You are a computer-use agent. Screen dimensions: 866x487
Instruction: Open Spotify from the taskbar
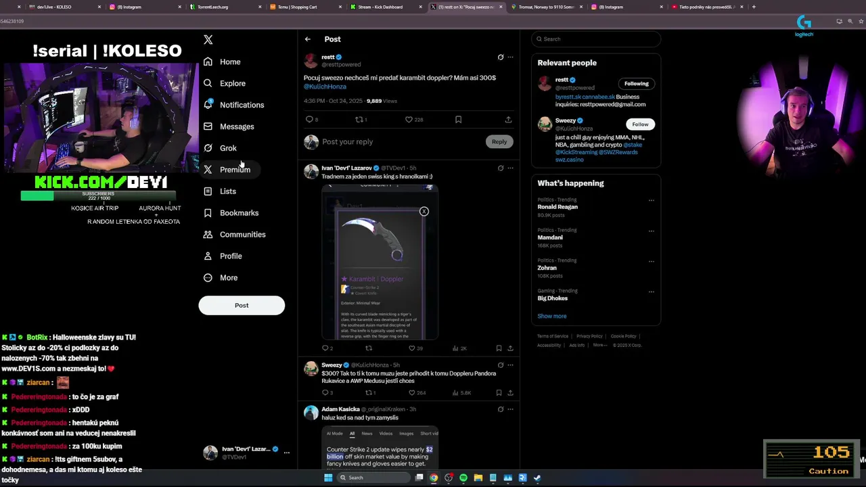click(x=463, y=478)
